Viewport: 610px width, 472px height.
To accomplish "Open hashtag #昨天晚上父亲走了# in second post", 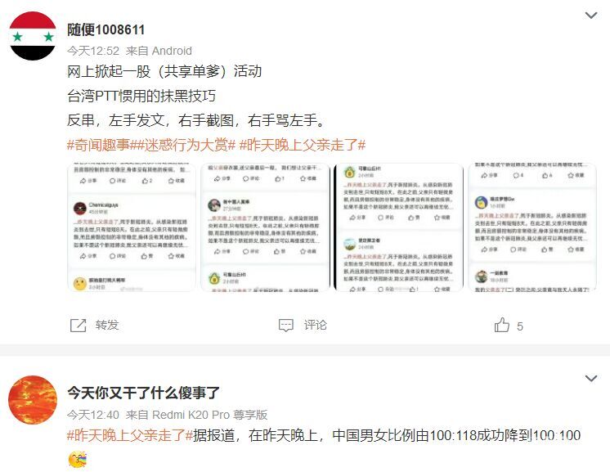I will (x=130, y=435).
